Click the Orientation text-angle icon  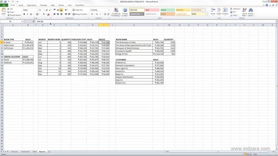click(x=66, y=10)
